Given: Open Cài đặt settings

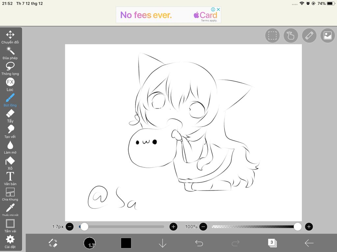Looking at the screenshot, I should pyautogui.click(x=10, y=241).
